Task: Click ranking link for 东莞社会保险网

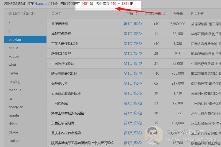Action: click(133, 123)
